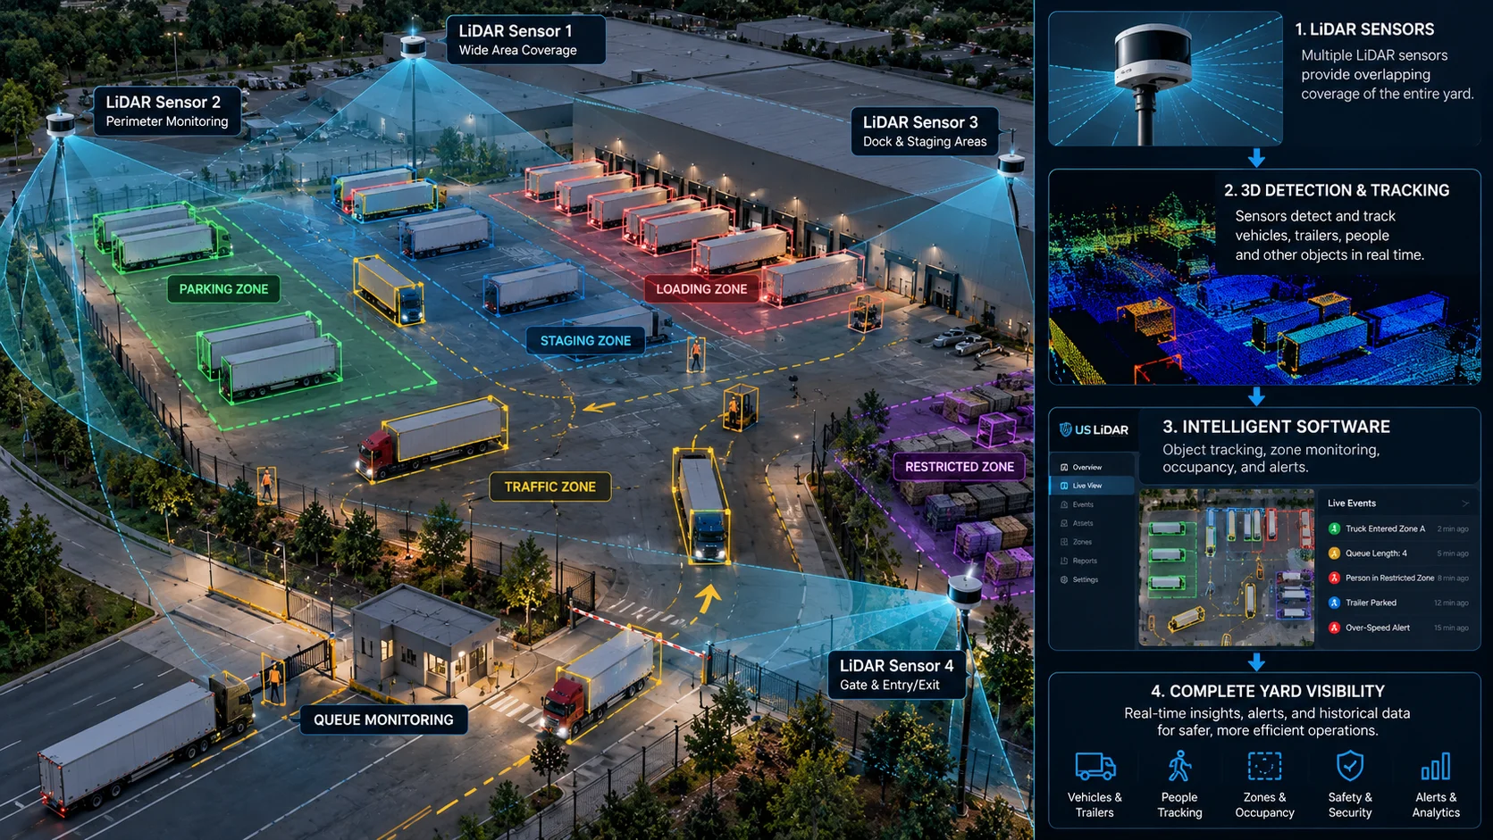
Task: Open Settings in the sidebar
Action: click(x=1092, y=579)
